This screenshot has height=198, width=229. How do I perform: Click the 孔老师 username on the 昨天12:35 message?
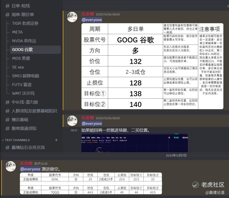click(x=26, y=163)
